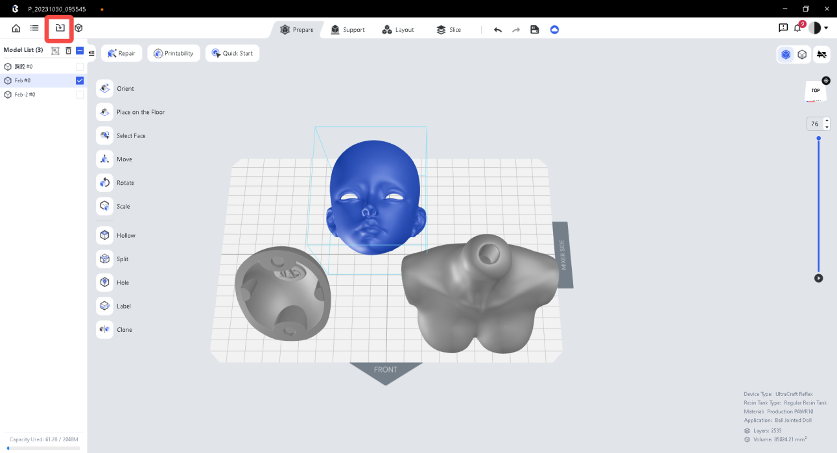The width and height of the screenshot is (837, 453).
Task: Delete models with the trash icon
Action: click(x=68, y=51)
